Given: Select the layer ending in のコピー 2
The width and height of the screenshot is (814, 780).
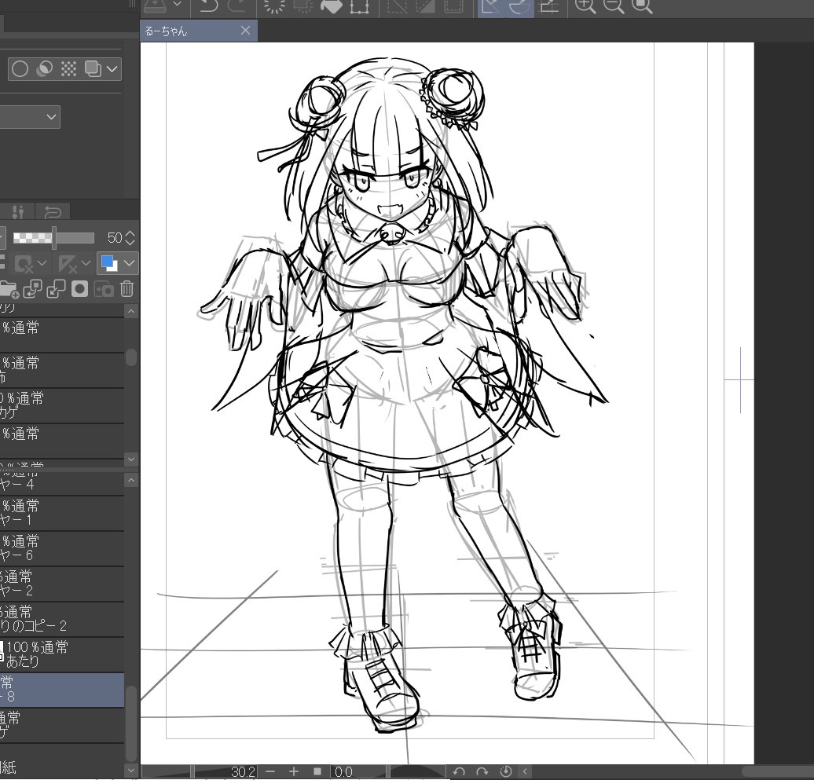Looking at the screenshot, I should click(x=62, y=619).
